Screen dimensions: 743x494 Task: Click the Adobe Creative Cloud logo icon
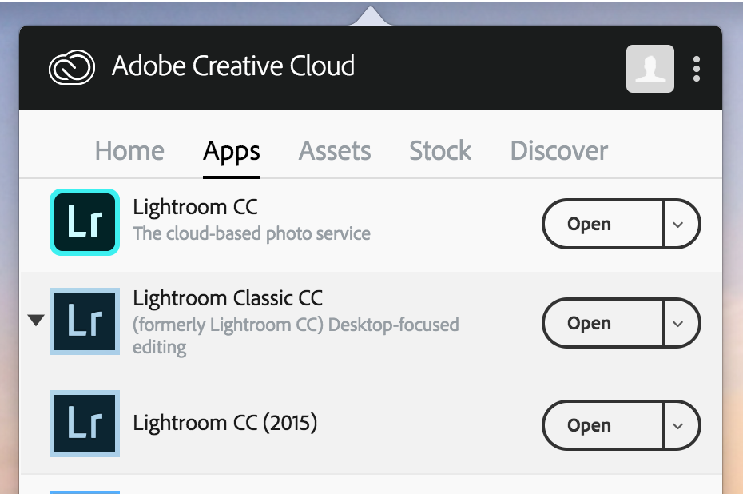click(x=72, y=67)
